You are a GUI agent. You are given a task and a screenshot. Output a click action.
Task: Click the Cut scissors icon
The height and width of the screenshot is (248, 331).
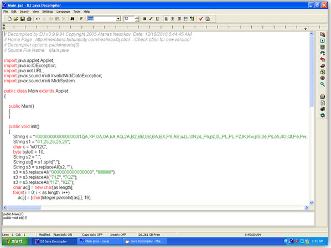44,19
